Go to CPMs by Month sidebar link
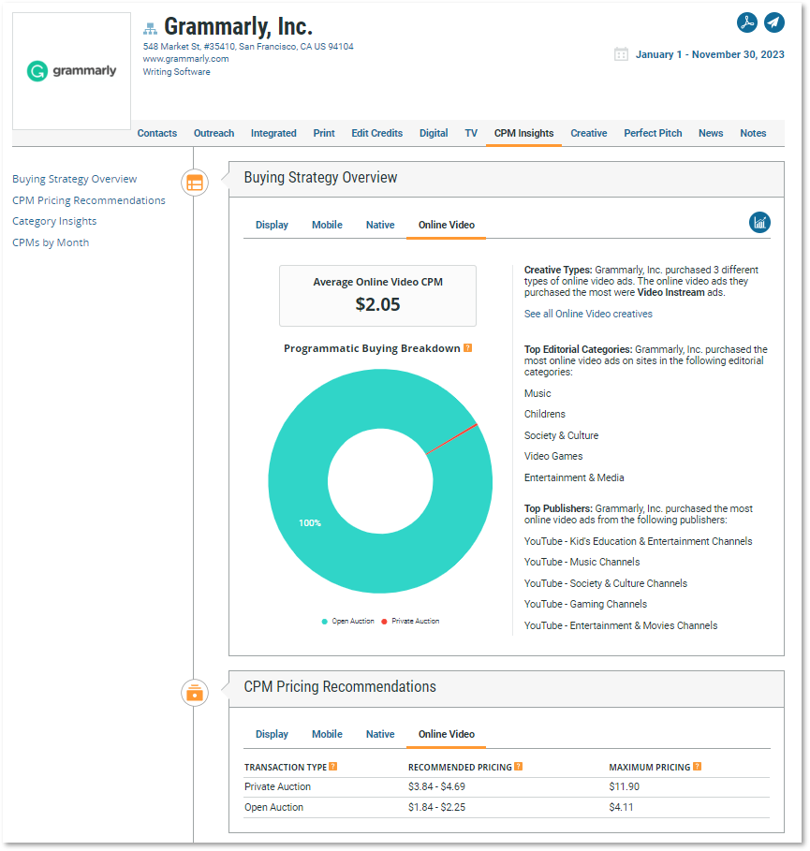 tap(51, 242)
